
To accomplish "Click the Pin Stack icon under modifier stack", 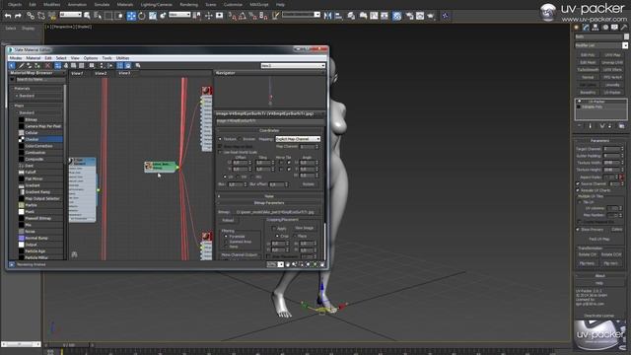I will 579,126.
